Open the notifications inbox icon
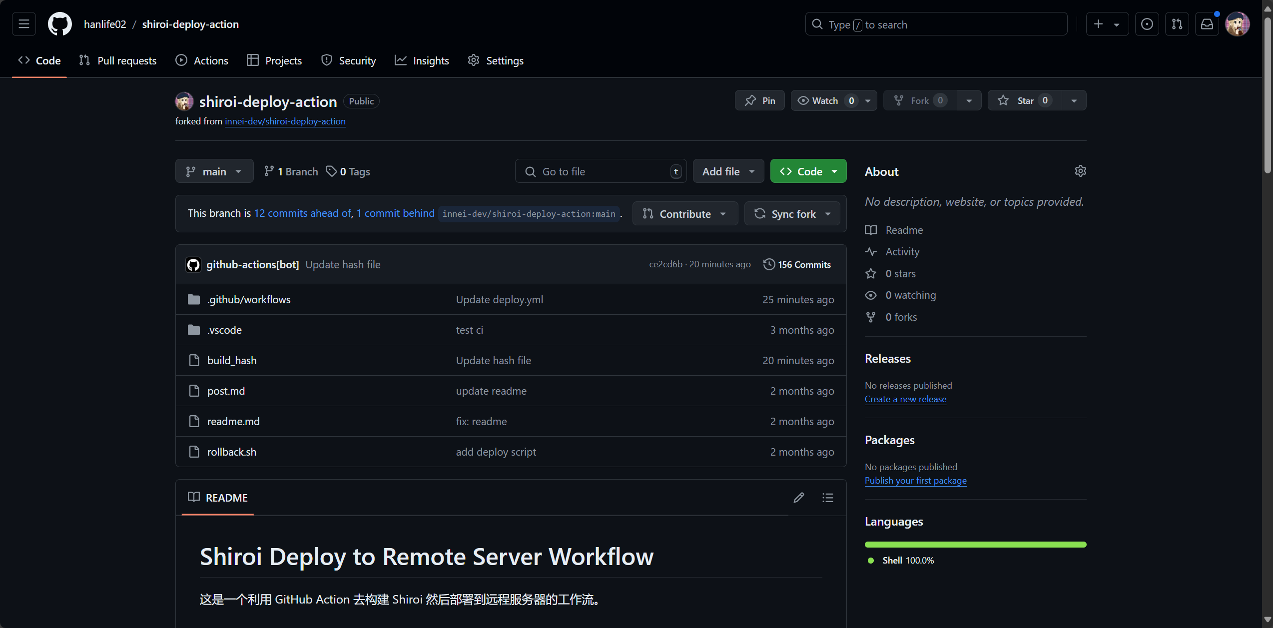The width and height of the screenshot is (1273, 628). (x=1207, y=24)
